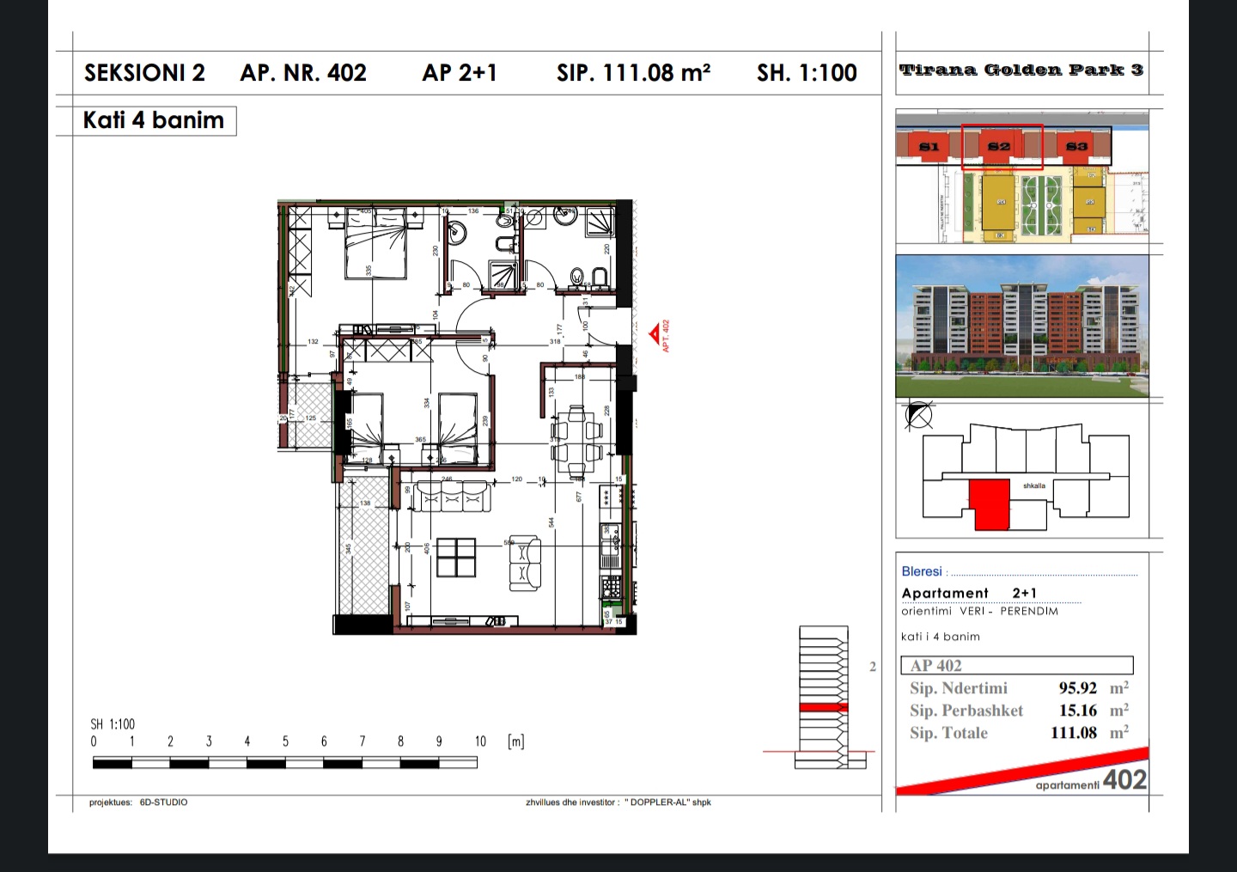Click the square coffee table symbol
This screenshot has width=1237, height=872.
click(x=456, y=558)
